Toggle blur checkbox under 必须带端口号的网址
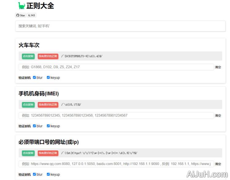This screenshot has height=180, width=230. [x=34, y=174]
